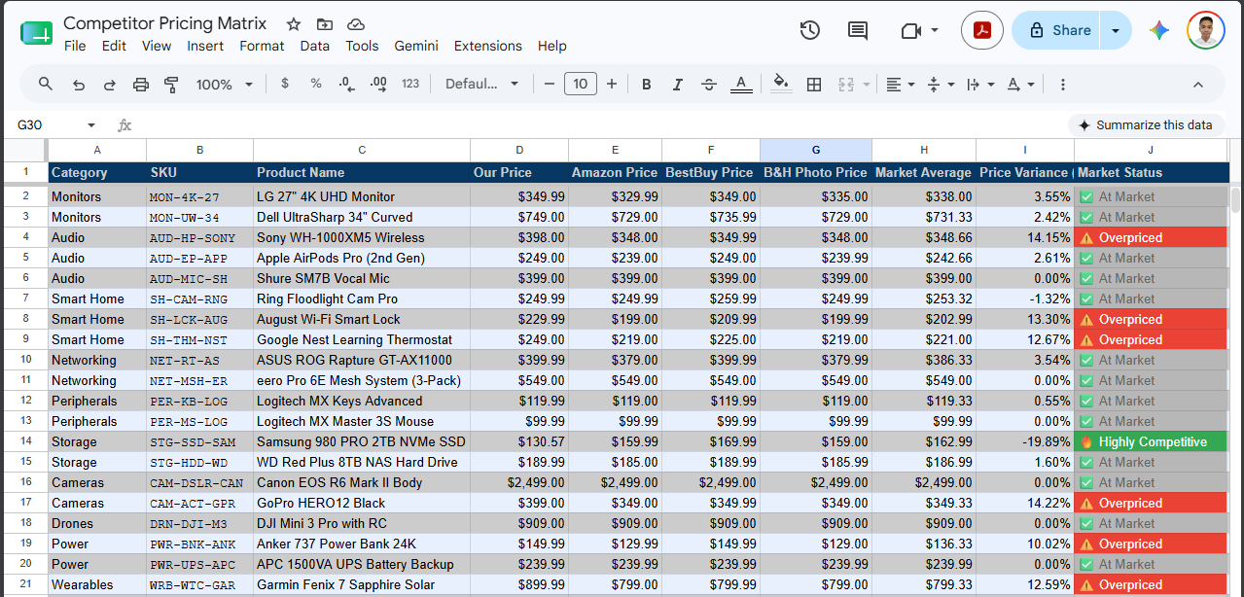Open vertical align dropdown
1244x597 pixels.
(940, 85)
